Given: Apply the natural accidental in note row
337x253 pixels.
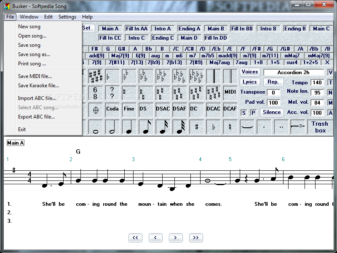Looking at the screenshot, I should click(230, 127).
